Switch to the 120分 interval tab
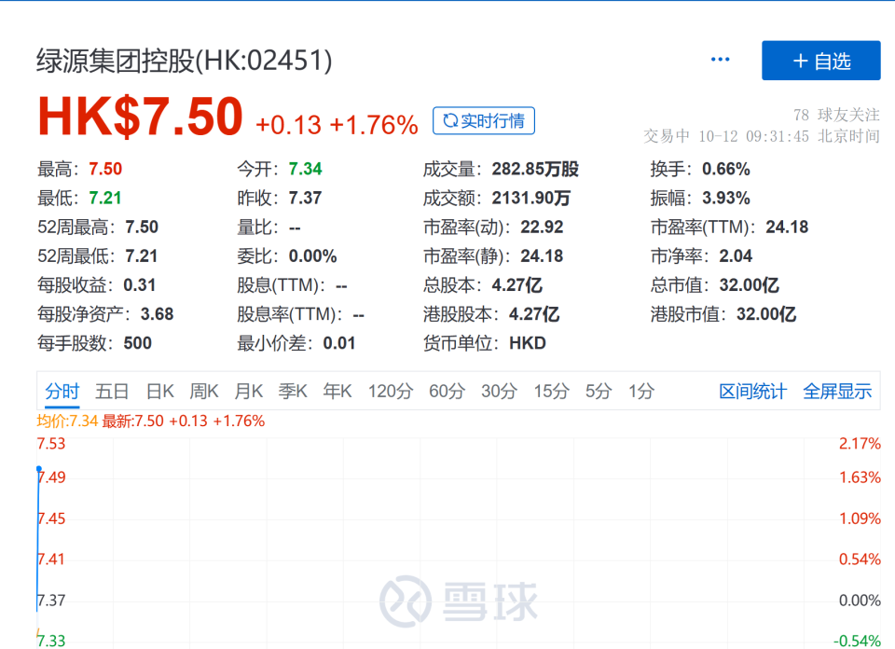 [391, 392]
